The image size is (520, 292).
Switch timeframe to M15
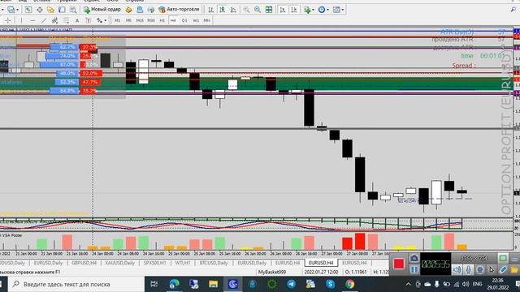pyautogui.click(x=140, y=20)
